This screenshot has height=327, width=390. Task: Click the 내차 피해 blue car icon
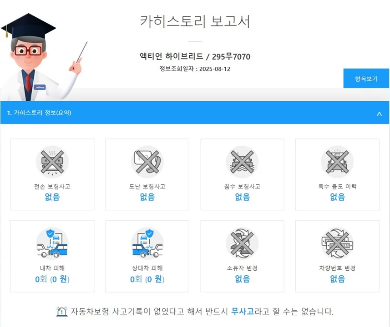(52, 243)
